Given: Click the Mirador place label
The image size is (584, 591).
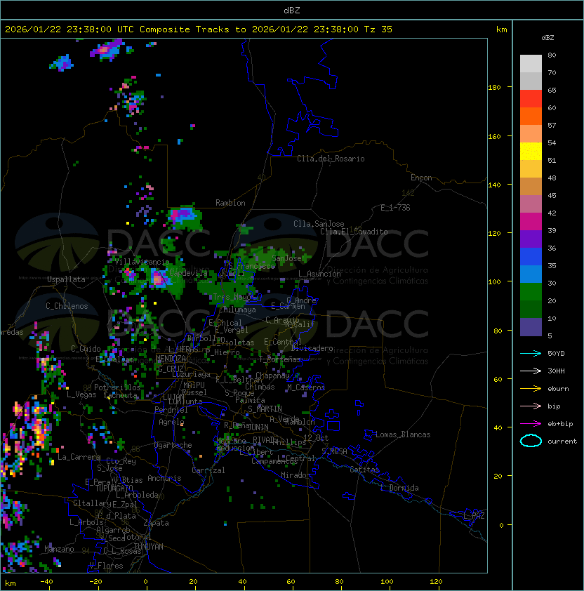Looking at the screenshot, I should pyautogui.click(x=296, y=475).
